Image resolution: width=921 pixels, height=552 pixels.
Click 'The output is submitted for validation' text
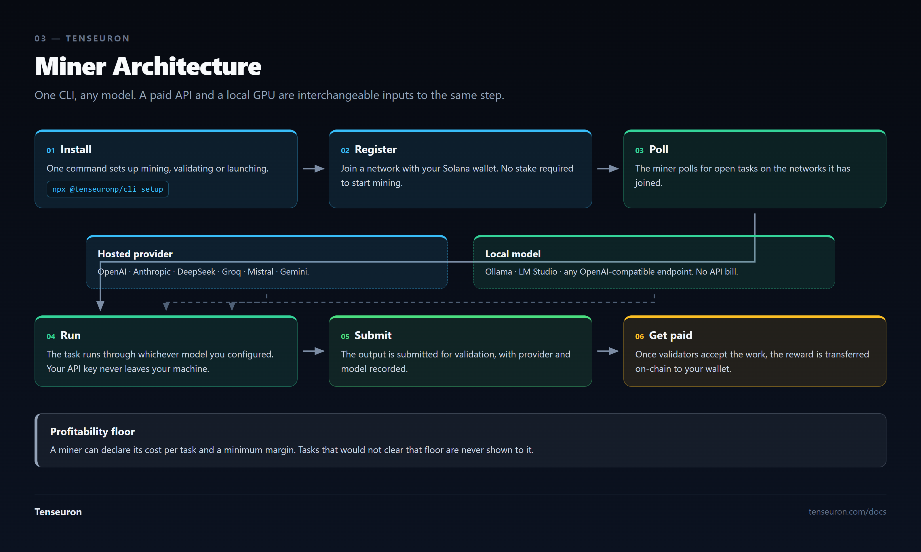456,361
